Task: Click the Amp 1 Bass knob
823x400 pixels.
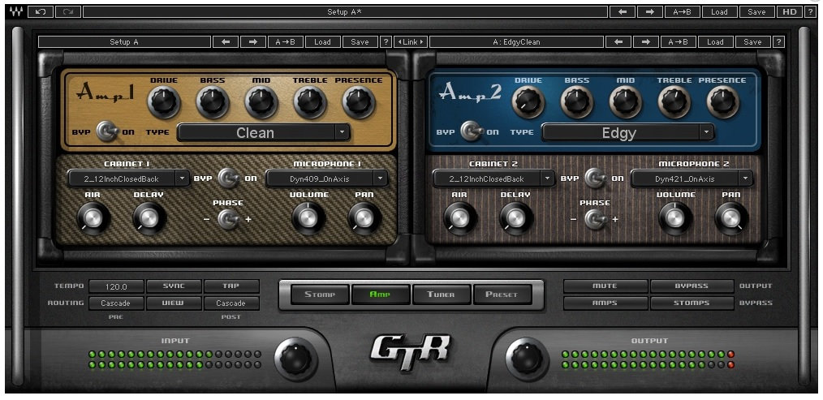Action: [x=213, y=102]
